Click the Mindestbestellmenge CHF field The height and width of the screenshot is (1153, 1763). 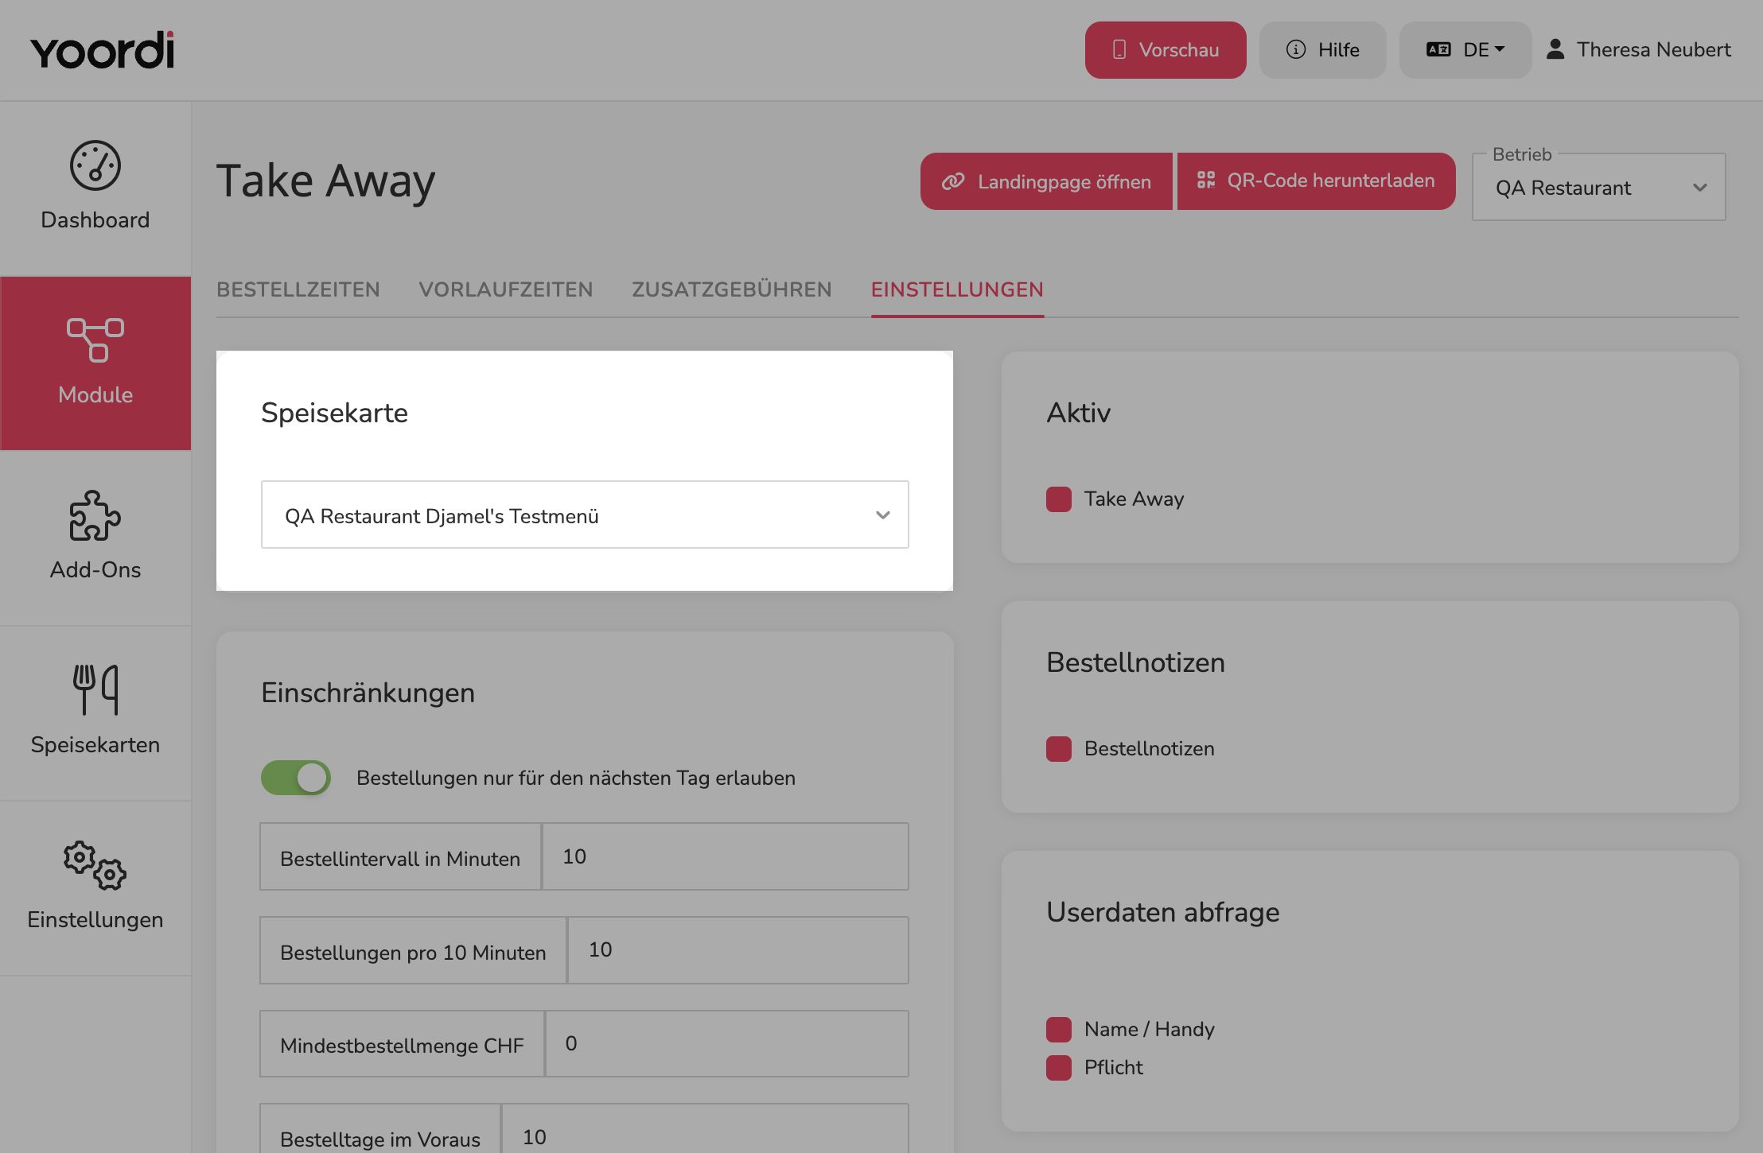(x=727, y=1044)
